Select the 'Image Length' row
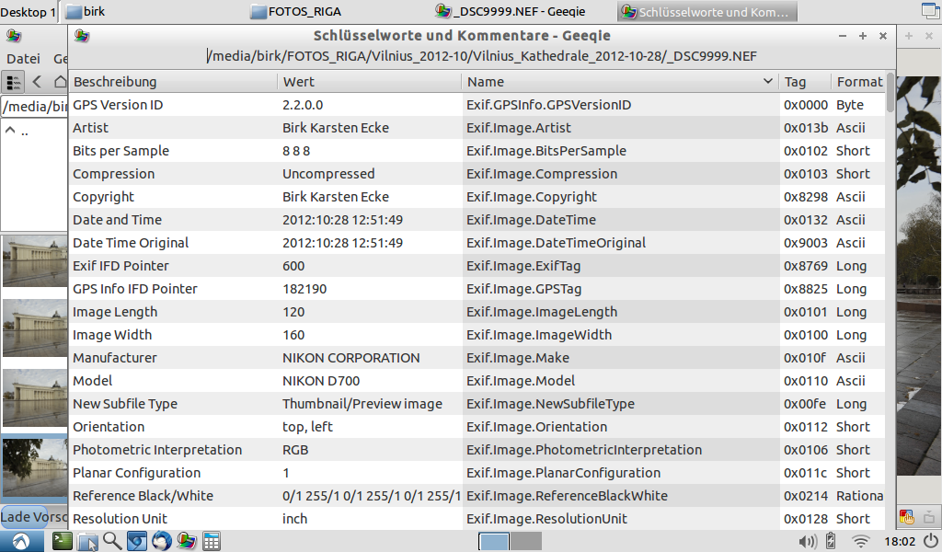 (477, 312)
